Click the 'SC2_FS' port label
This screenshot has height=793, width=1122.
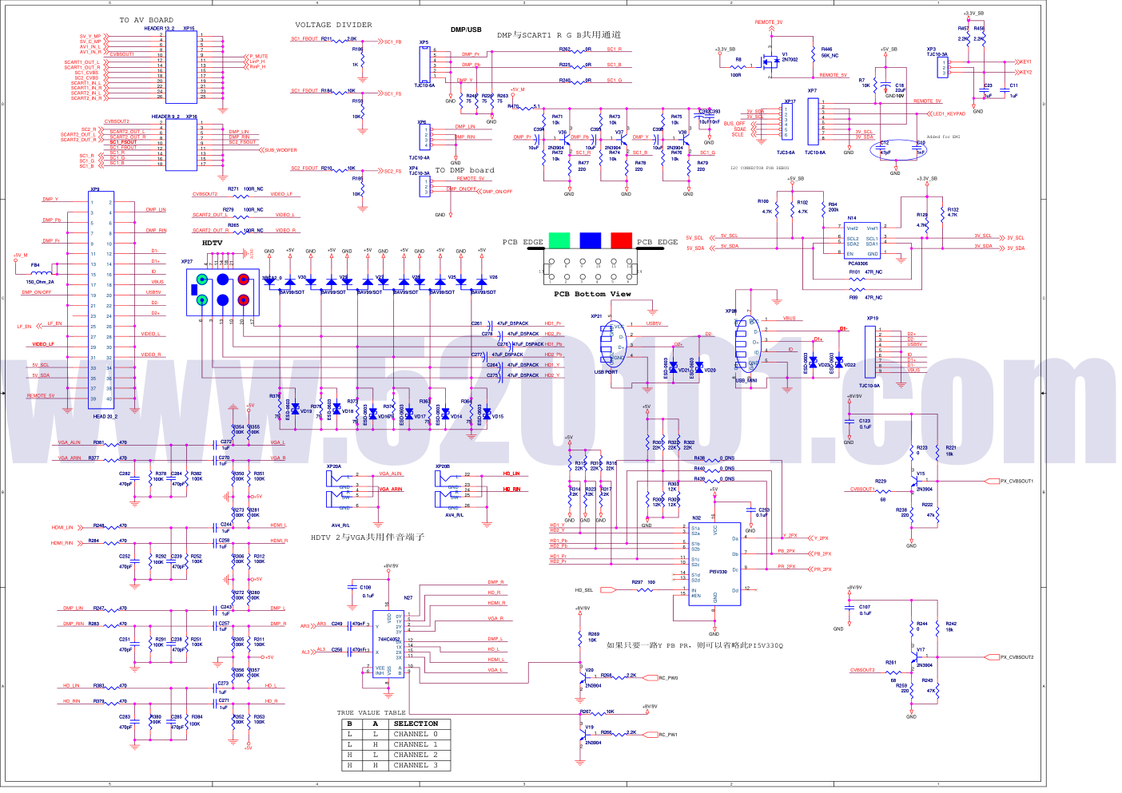(x=392, y=171)
